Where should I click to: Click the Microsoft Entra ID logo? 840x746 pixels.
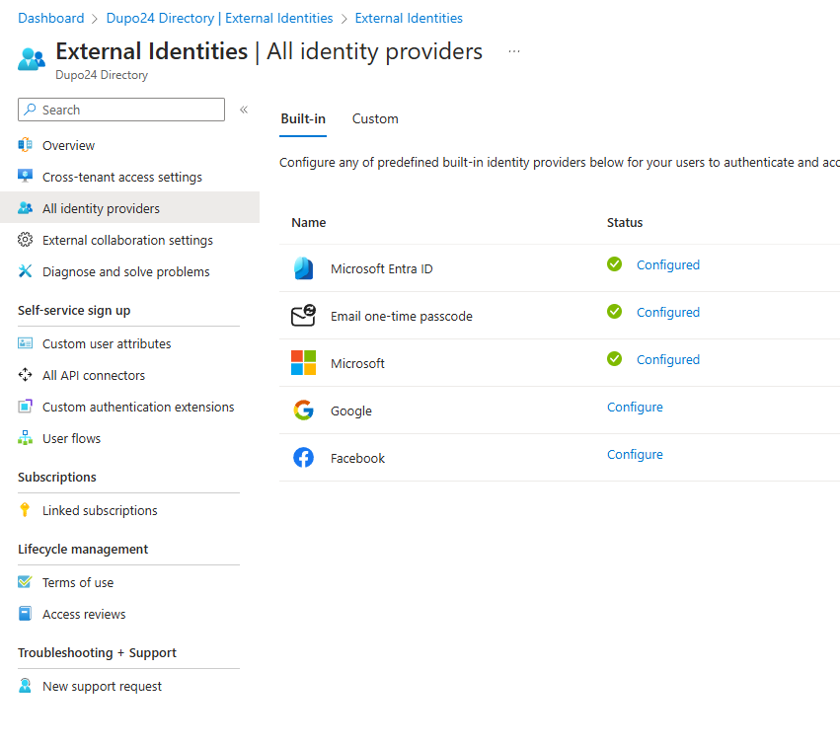click(x=303, y=268)
